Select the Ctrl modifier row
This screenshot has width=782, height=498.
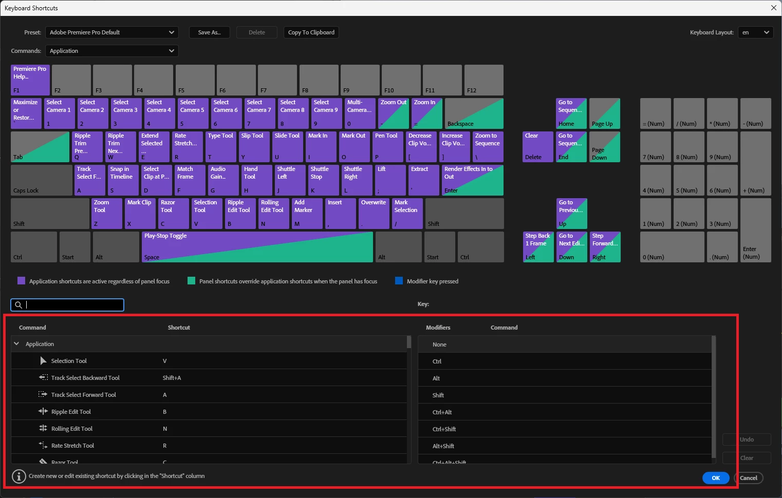pyautogui.click(x=565, y=361)
